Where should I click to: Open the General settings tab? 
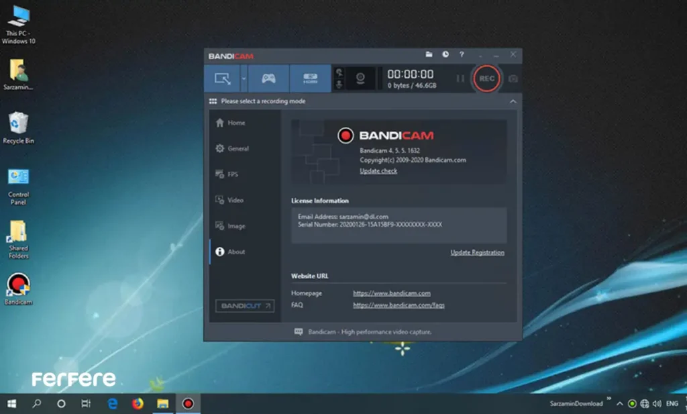[x=245, y=148]
